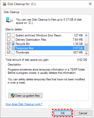
Task: Click shield icon on Clean up system files
Action: 13,96
